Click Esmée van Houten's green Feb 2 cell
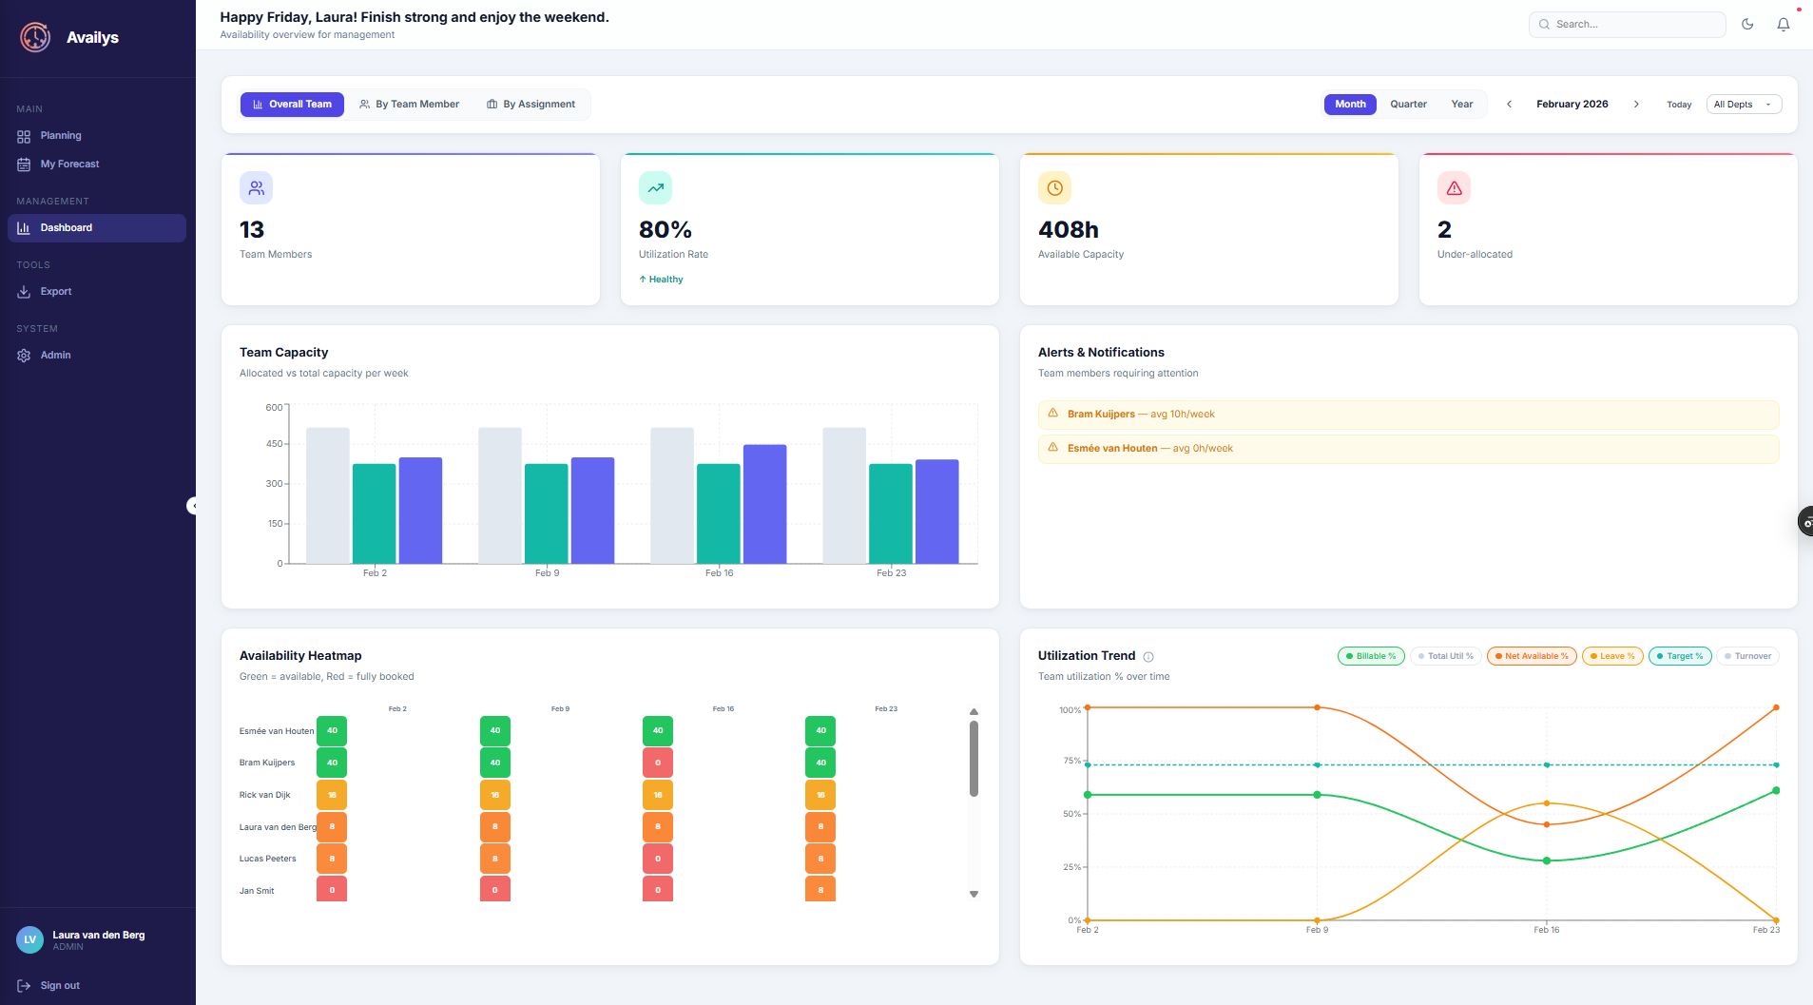Image resolution: width=1813 pixels, height=1005 pixels. 331,730
